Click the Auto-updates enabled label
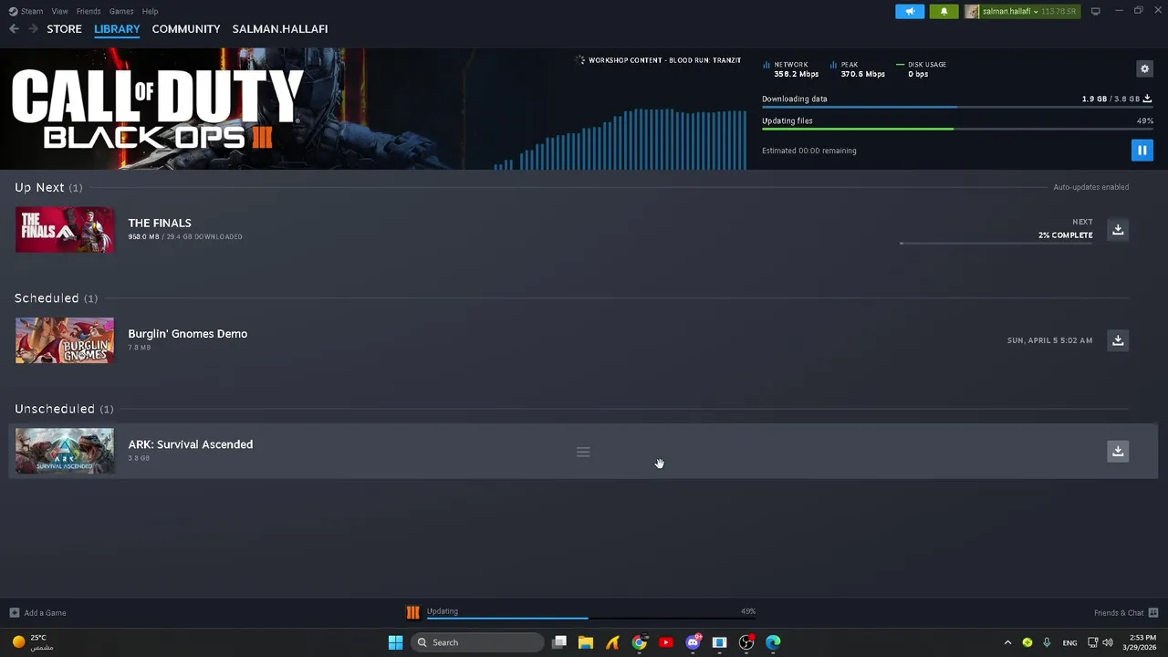This screenshot has height=657, width=1168. click(x=1091, y=187)
